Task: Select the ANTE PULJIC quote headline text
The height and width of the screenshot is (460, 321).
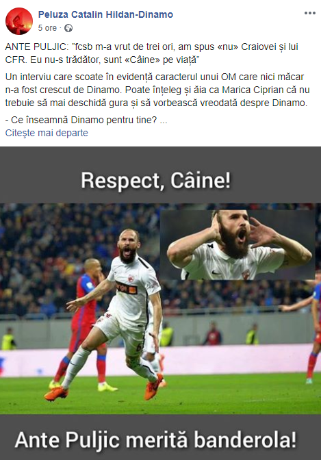Action: click(152, 53)
